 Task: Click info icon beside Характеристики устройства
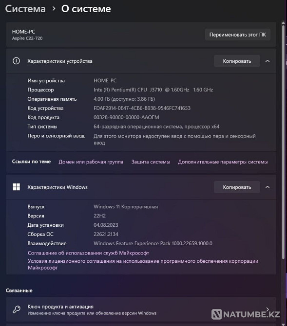pos(16,61)
